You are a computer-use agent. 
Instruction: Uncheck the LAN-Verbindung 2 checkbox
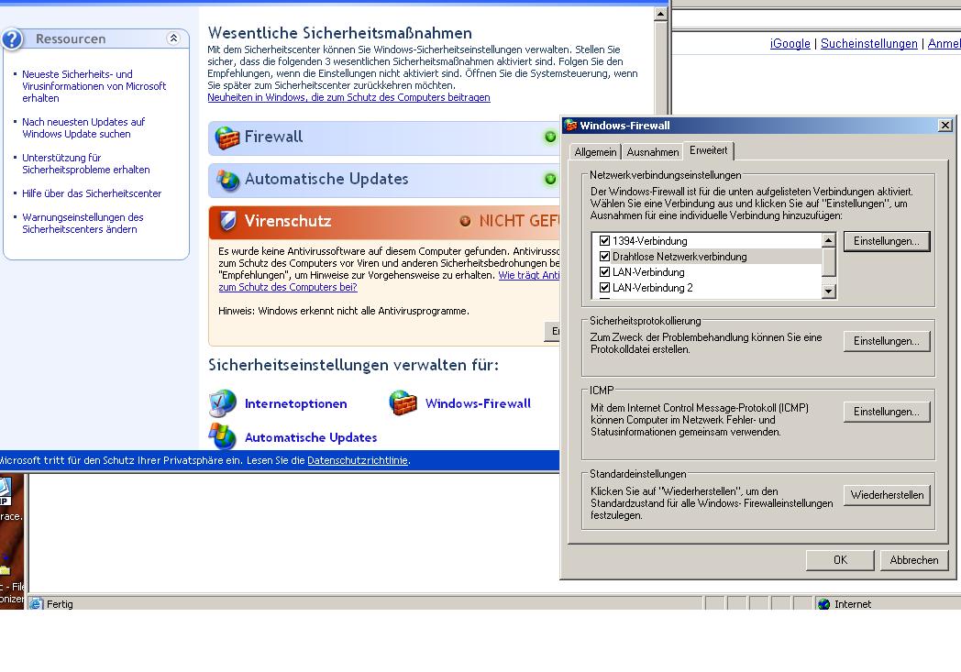point(604,287)
